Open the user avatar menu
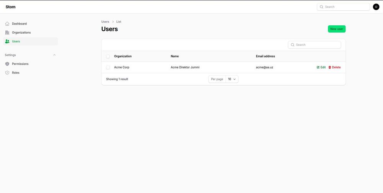 tap(376, 7)
